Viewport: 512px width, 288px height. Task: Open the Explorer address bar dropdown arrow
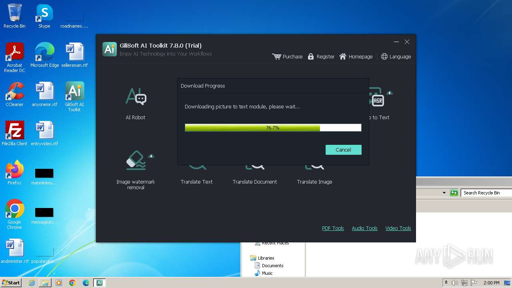point(444,193)
